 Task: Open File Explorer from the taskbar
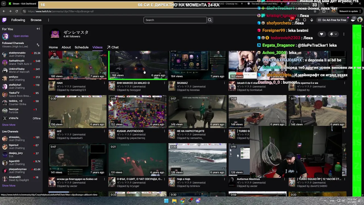(x=174, y=201)
